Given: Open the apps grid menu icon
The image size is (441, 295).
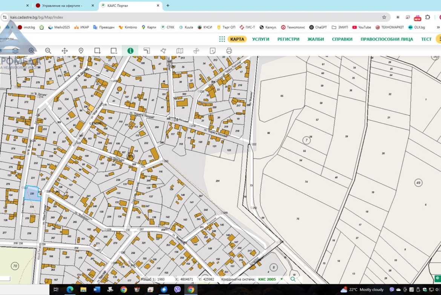Looking at the screenshot, I should [222, 39].
